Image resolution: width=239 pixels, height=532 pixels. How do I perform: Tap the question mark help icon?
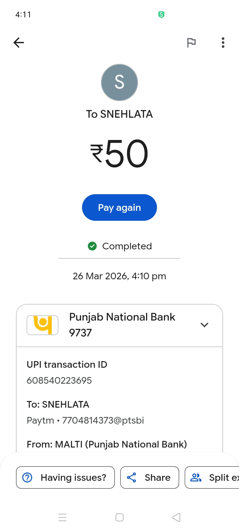click(27, 477)
